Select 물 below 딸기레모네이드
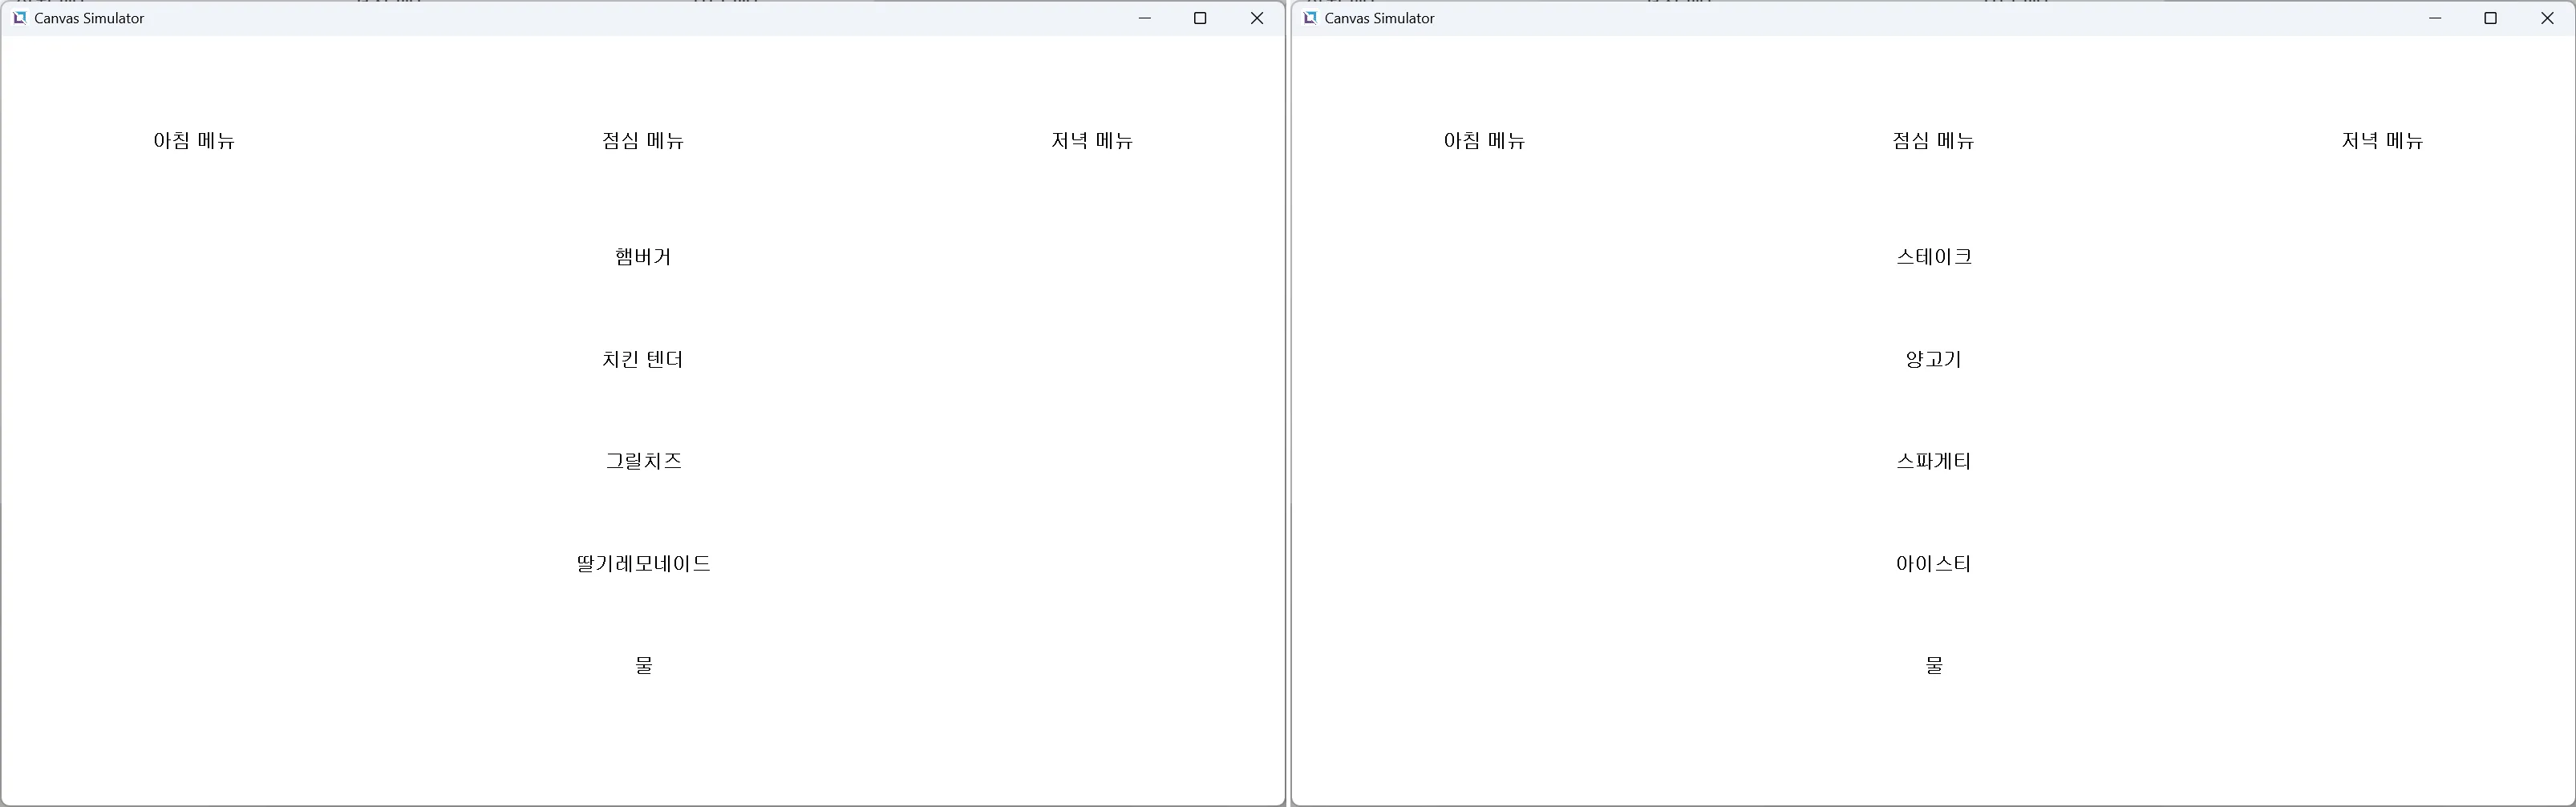 click(x=643, y=665)
